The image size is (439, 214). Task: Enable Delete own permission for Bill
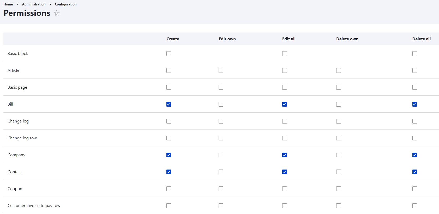click(x=339, y=104)
